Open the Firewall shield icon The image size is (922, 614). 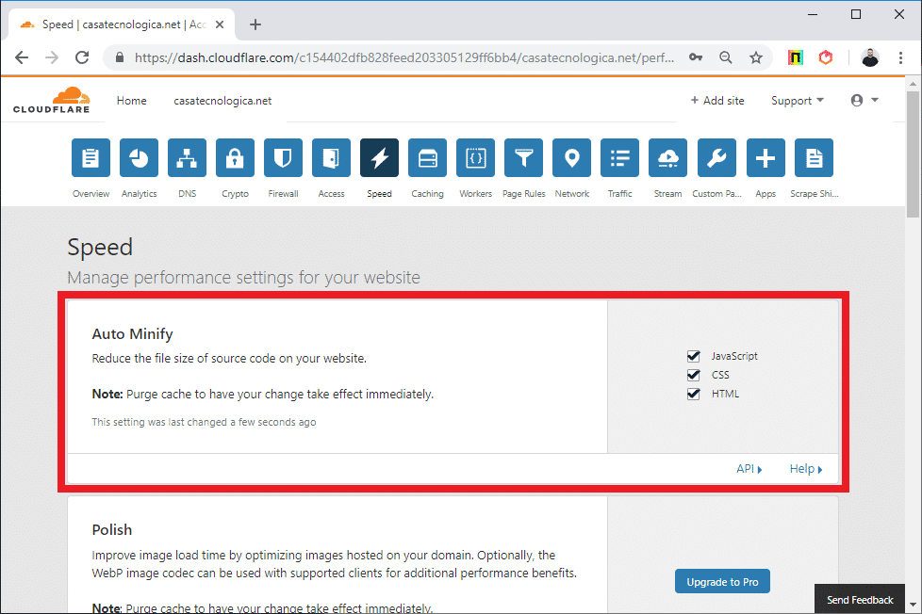[x=284, y=157]
